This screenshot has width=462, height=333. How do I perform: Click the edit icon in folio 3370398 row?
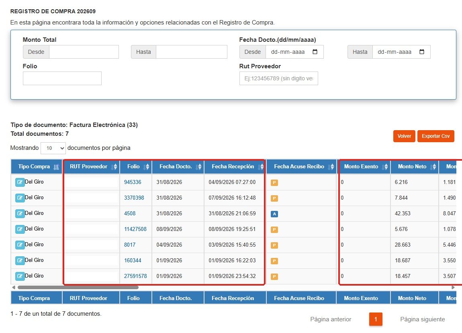pos(20,198)
